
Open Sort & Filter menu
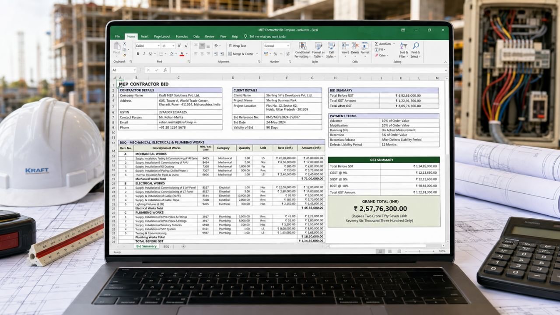403,50
